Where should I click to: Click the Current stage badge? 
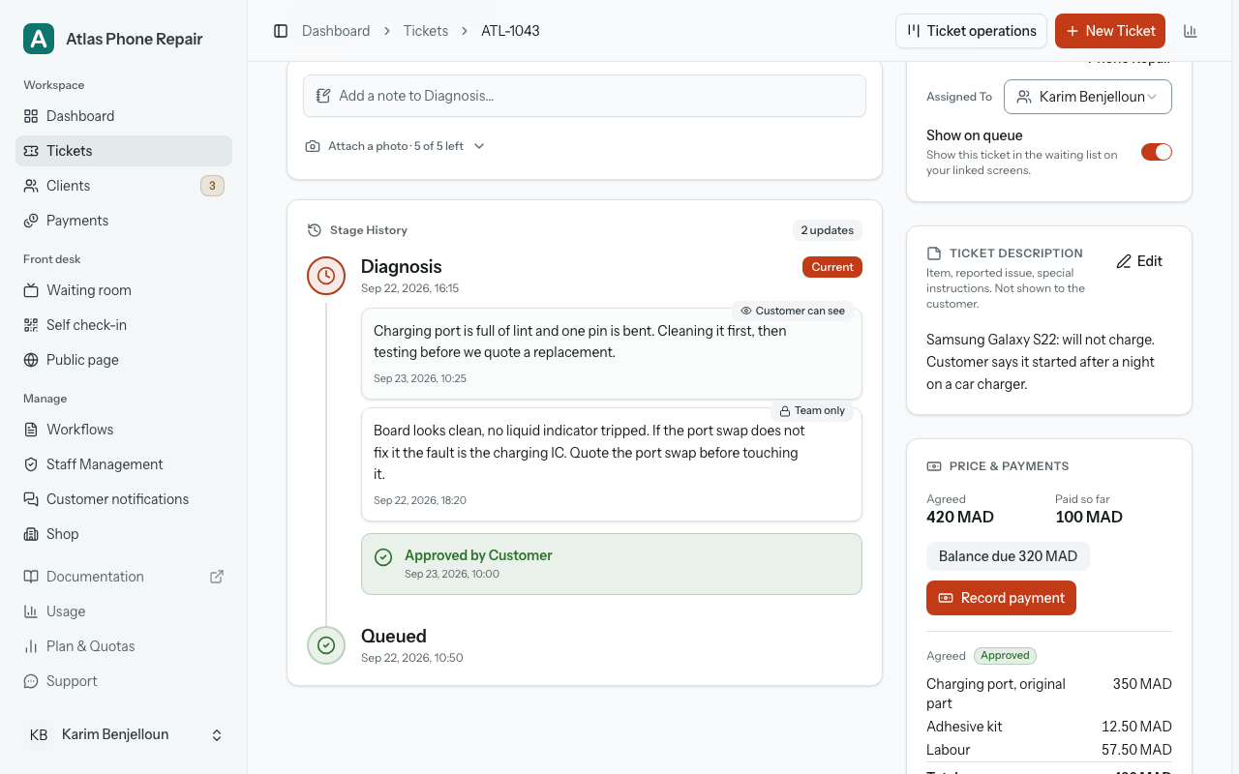coord(832,267)
